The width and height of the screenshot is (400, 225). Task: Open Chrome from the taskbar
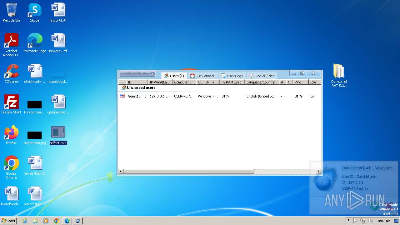57,221
